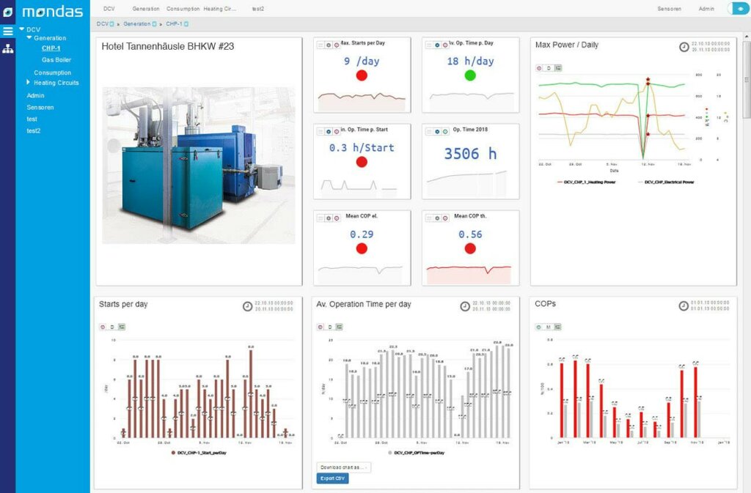Open the DCV breadcrumb dropdown
This screenshot has height=493, width=751.
click(111, 24)
